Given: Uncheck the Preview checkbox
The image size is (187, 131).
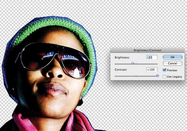Looking at the screenshot, I should coord(164,70).
